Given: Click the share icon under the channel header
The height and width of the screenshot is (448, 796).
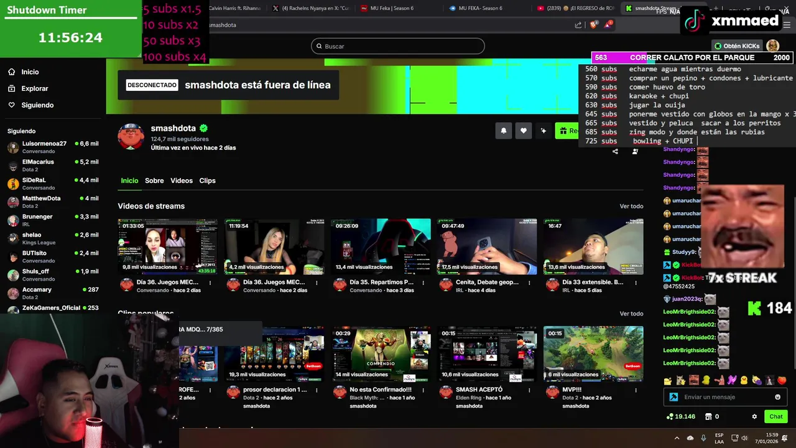Looking at the screenshot, I should [x=615, y=151].
